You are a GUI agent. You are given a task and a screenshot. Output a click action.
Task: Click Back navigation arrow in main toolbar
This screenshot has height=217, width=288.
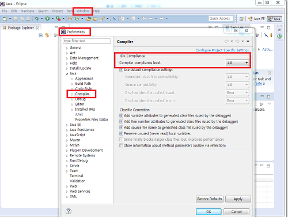click(151, 18)
